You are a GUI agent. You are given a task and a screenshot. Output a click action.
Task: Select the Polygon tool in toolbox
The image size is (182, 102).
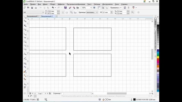click(25, 49)
